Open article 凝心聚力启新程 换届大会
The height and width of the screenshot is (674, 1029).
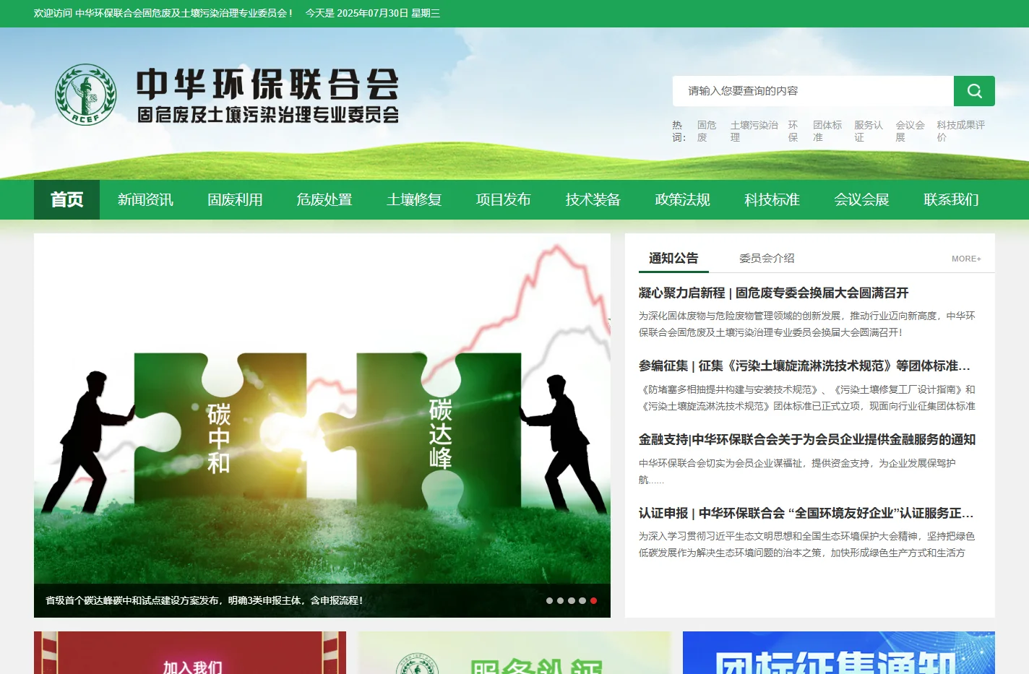pos(773,293)
